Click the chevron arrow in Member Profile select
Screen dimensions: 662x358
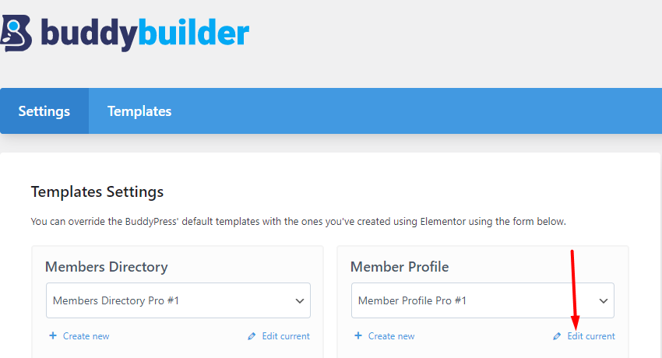coord(604,301)
